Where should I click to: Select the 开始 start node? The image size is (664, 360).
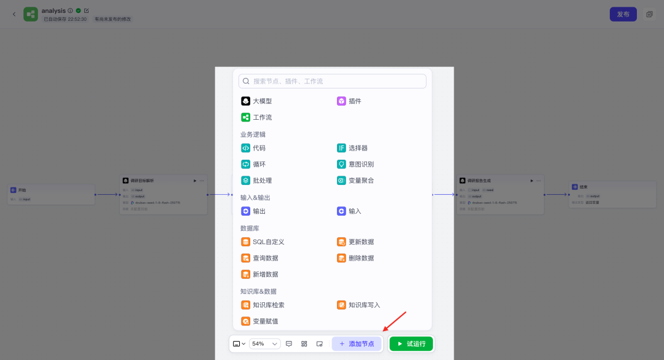[x=51, y=195]
